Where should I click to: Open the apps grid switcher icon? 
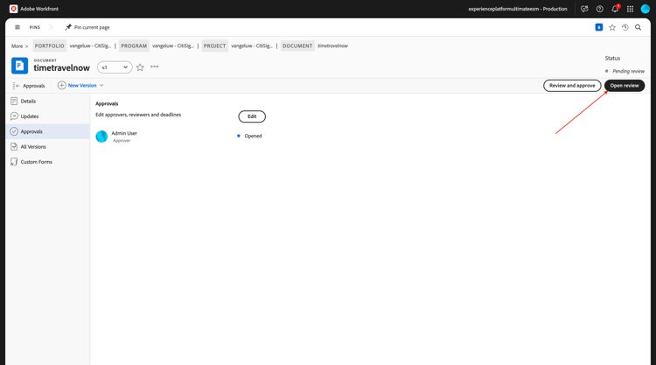[630, 9]
